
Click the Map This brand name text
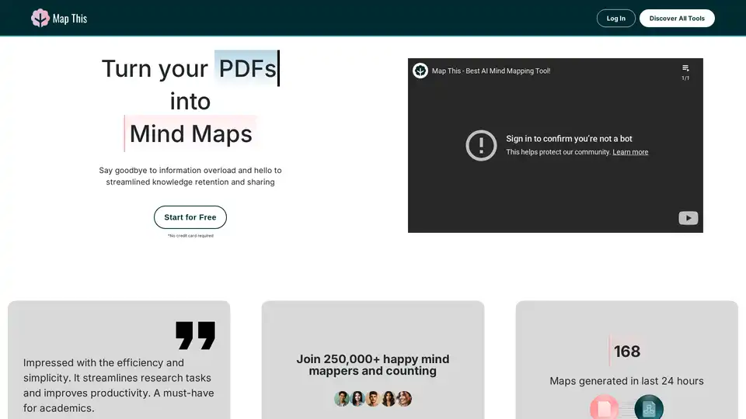71,19
